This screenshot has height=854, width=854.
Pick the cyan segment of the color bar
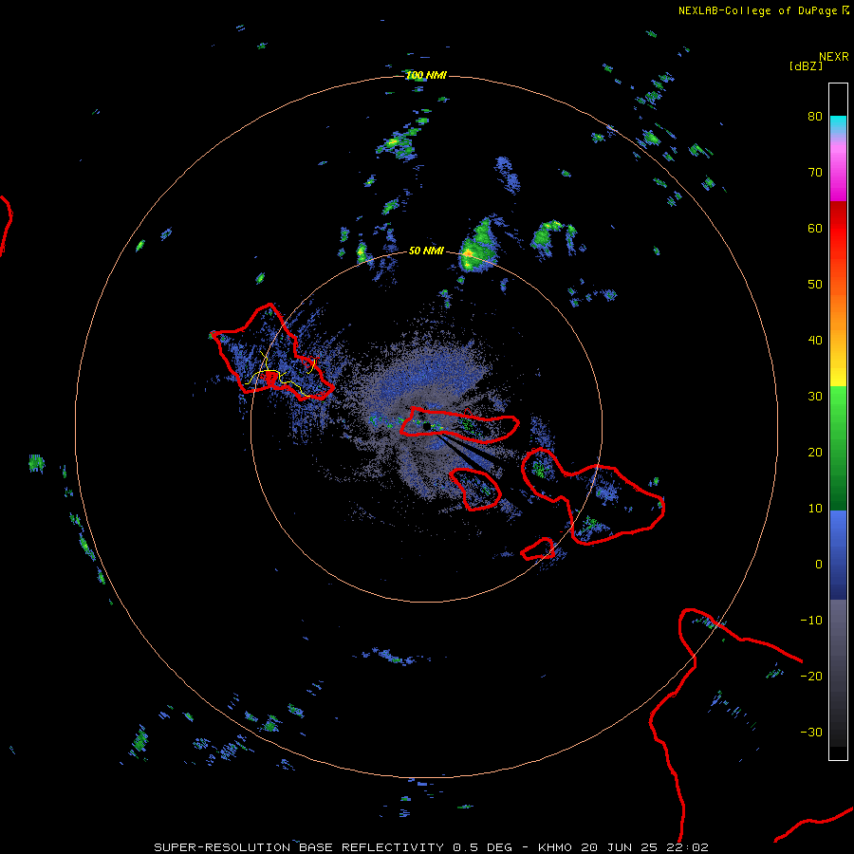pos(838,124)
